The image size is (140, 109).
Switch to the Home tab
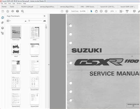[x=4, y=7]
